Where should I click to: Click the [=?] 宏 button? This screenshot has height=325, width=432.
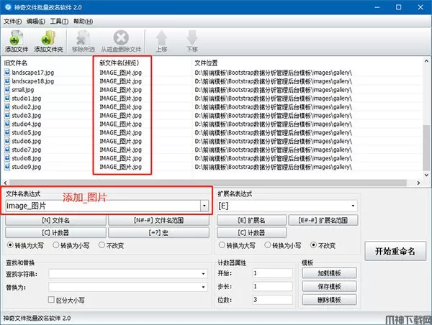pyautogui.click(x=158, y=233)
